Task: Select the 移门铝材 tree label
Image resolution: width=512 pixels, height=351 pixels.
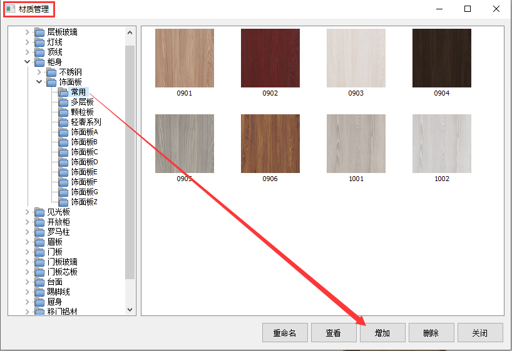Action: [63, 312]
